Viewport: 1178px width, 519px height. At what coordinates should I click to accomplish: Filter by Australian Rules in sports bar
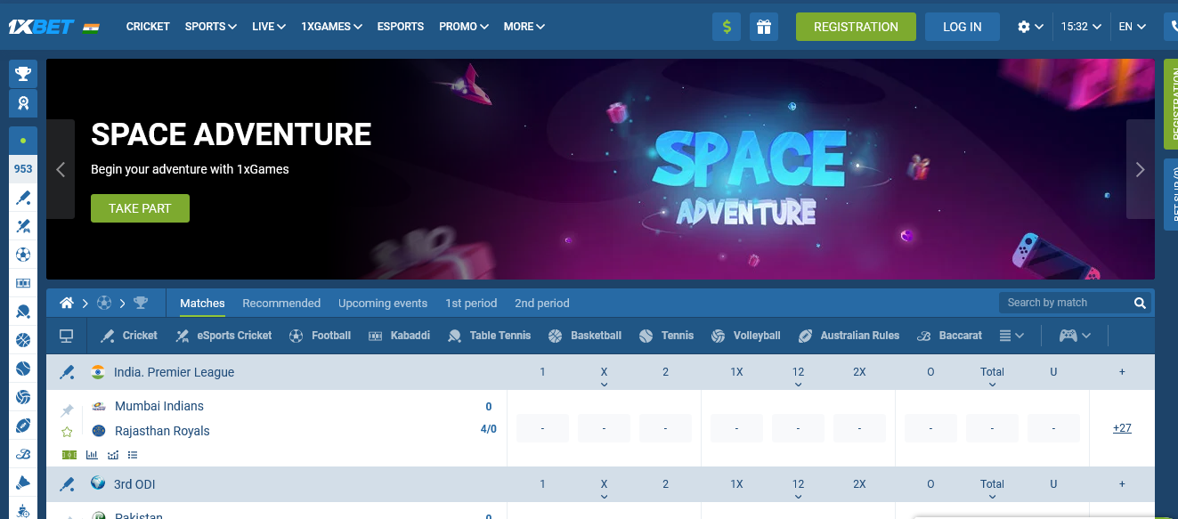pyautogui.click(x=849, y=336)
